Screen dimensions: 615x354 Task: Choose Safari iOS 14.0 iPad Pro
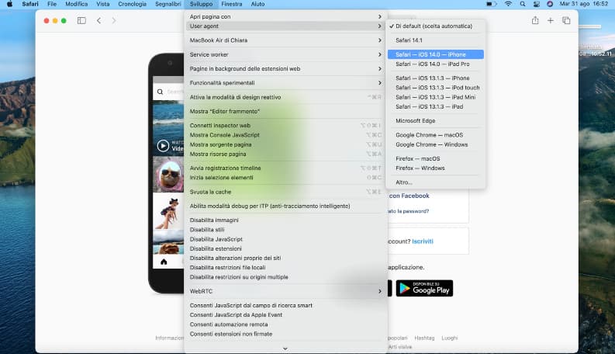tap(435, 64)
